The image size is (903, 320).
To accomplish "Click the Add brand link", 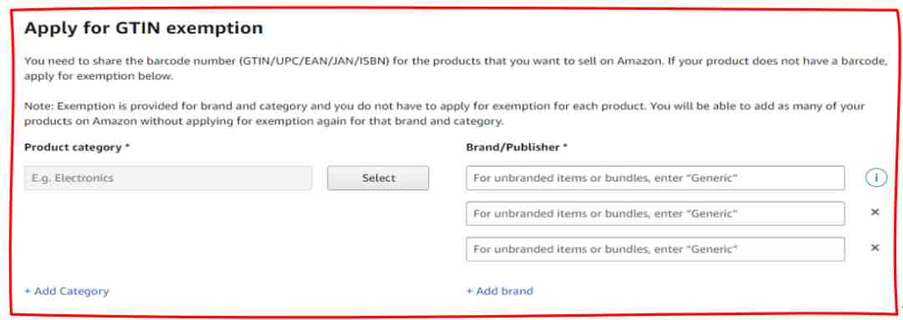I will point(499,292).
